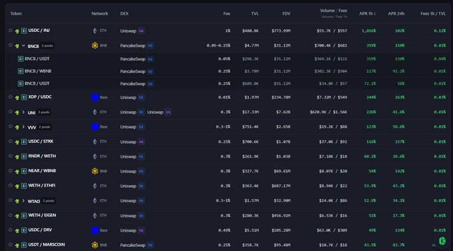Click green sprout icon beside USDC / DRV
The height and width of the screenshot is (251, 453).
pos(17,231)
